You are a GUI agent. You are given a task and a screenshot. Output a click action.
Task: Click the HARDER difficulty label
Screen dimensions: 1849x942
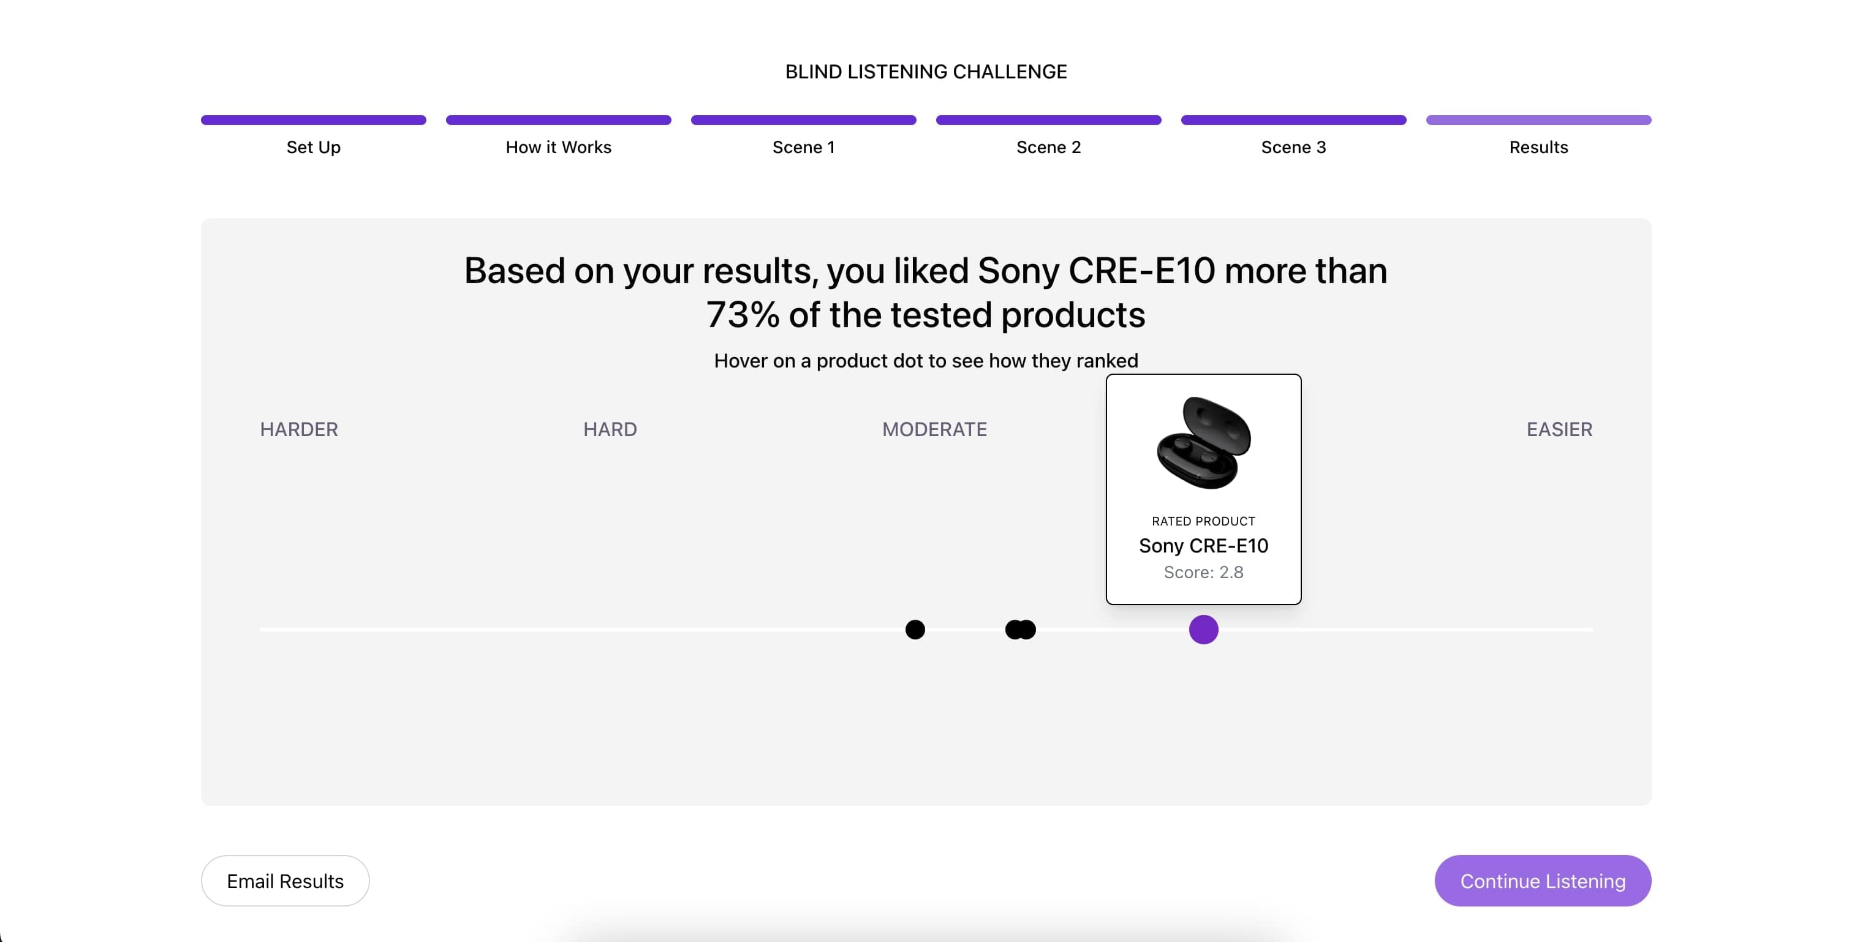[x=298, y=429]
